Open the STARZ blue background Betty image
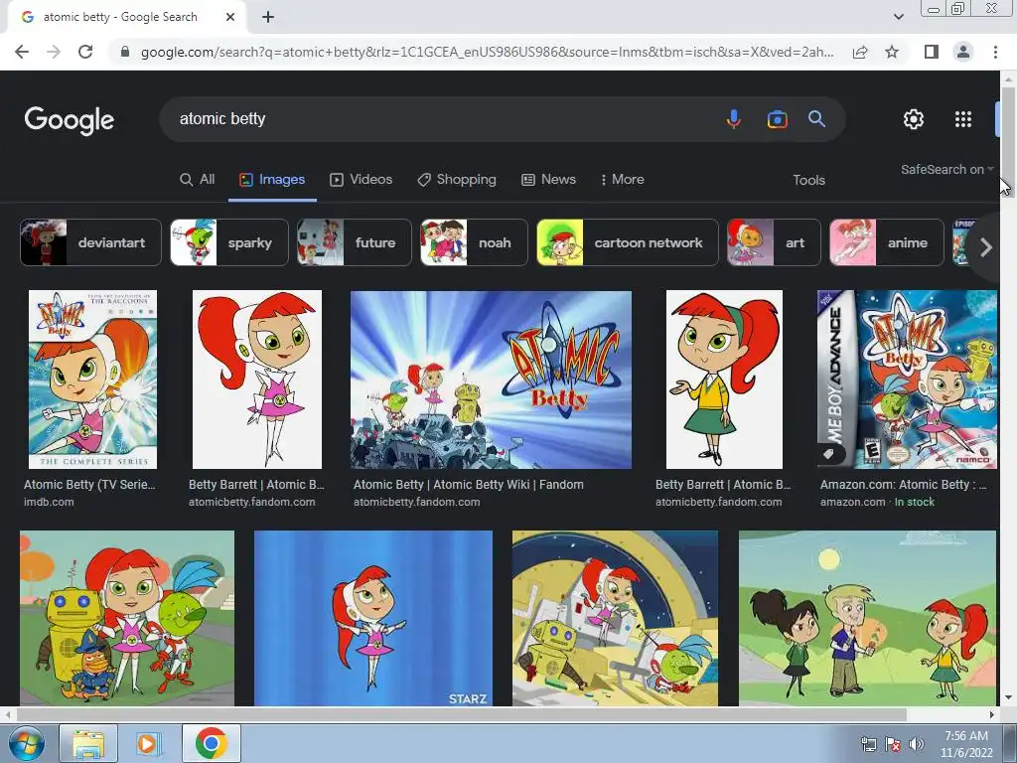This screenshot has width=1017, height=763. [373, 618]
